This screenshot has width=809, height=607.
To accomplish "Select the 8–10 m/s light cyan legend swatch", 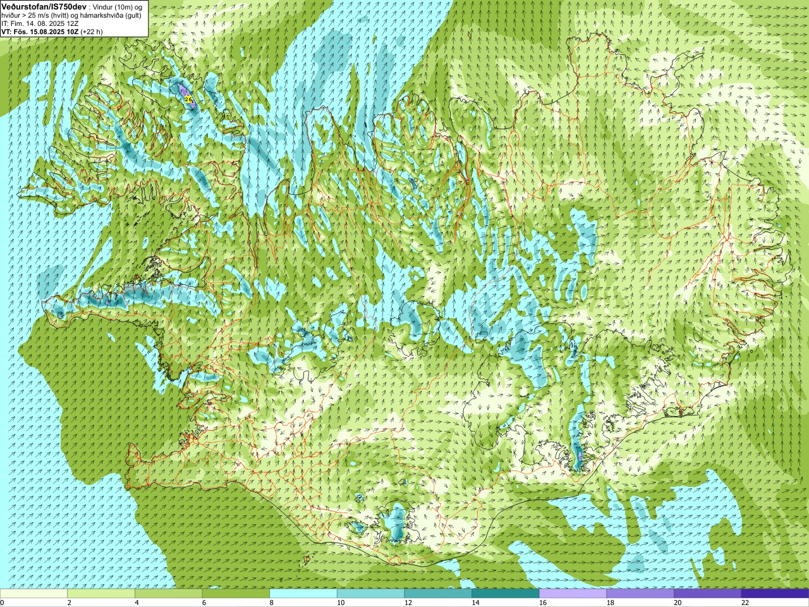I will 303,594.
